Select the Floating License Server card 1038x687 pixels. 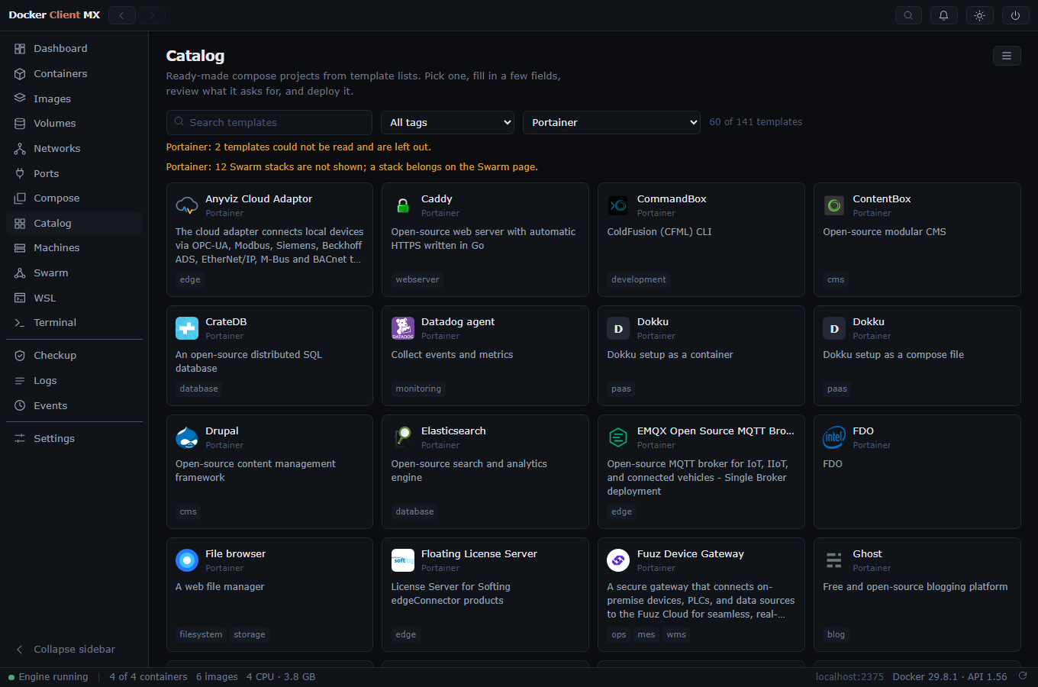click(x=485, y=595)
